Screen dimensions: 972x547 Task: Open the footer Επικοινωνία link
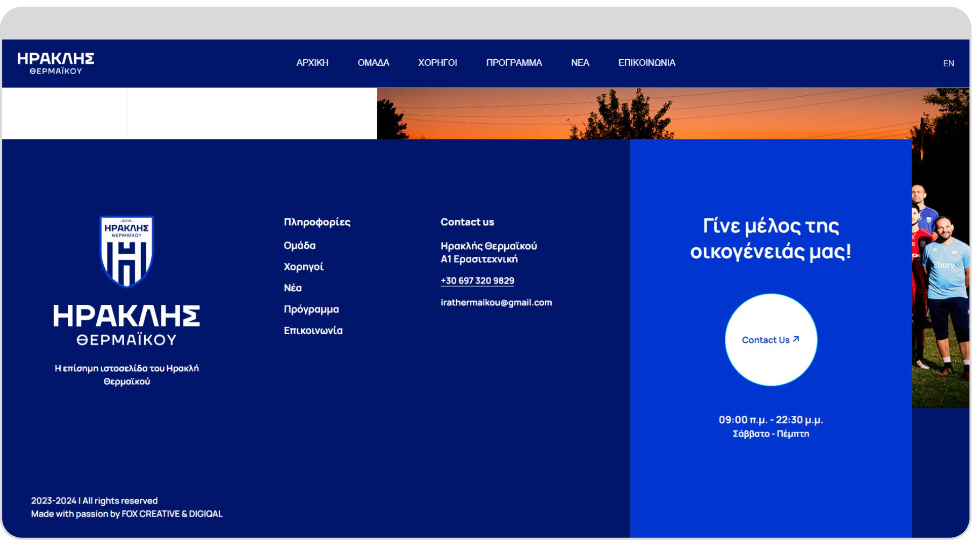(313, 331)
